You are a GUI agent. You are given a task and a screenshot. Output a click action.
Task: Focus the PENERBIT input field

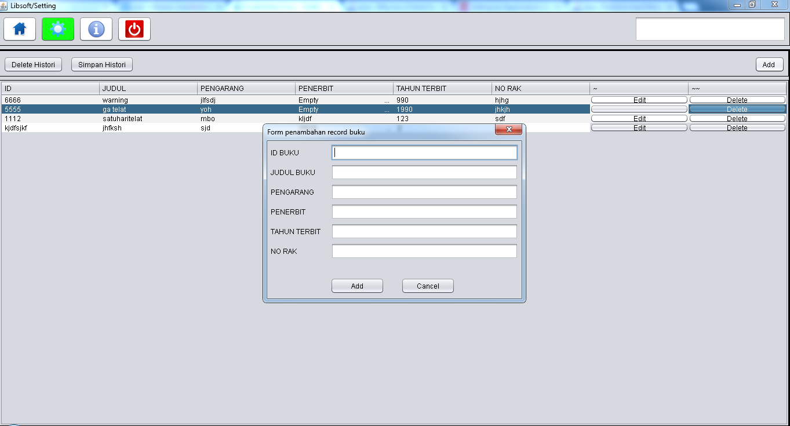point(424,212)
